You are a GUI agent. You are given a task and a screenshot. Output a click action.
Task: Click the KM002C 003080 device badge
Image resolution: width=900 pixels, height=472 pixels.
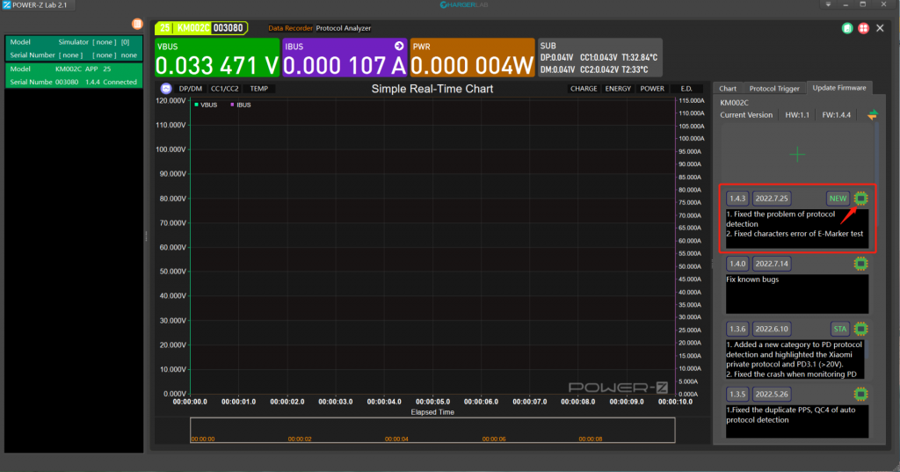coord(201,27)
